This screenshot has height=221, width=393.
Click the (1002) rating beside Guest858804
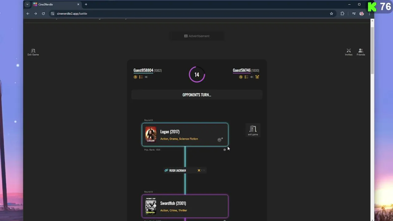point(158,71)
